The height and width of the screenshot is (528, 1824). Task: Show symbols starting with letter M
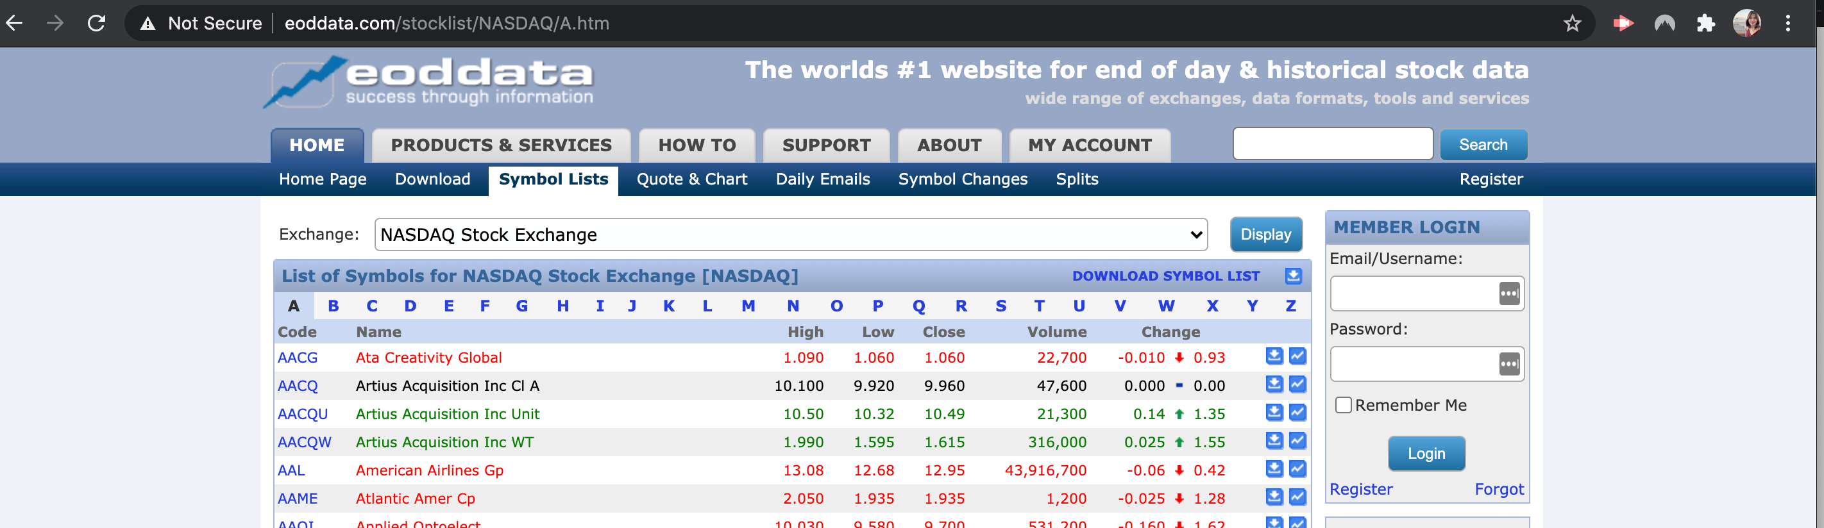tap(748, 306)
